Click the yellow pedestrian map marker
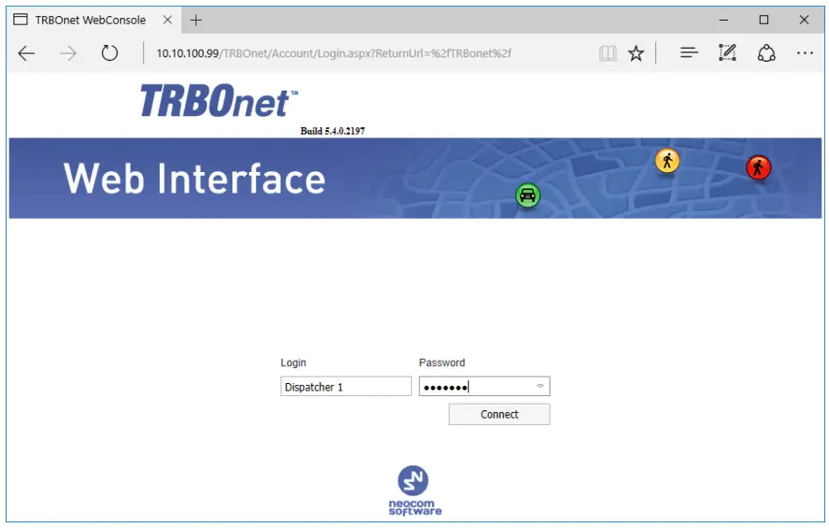The image size is (829, 528). pos(667,161)
